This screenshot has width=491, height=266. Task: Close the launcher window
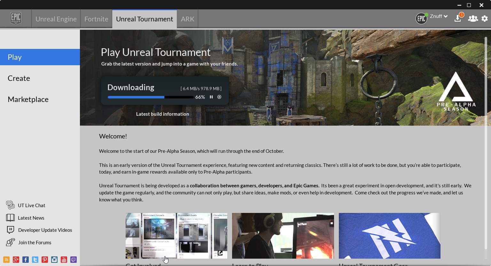point(481,5)
